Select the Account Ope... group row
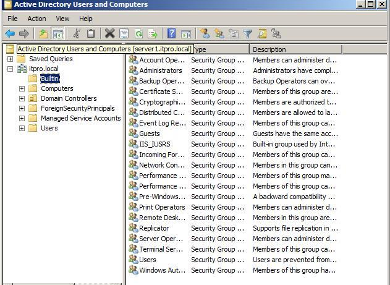The height and width of the screenshot is (285, 390). tap(233, 60)
